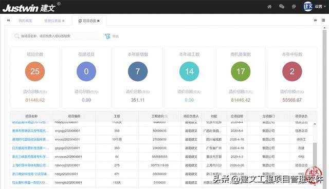
Task: Open the chat bubble notifications icon
Action: 294,7
